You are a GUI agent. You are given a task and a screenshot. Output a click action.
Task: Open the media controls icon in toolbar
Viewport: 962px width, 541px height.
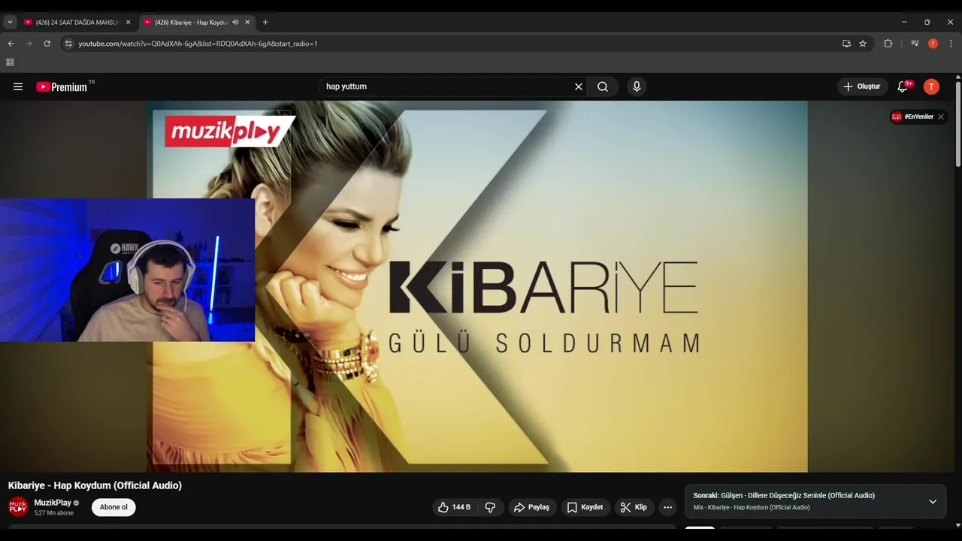915,44
